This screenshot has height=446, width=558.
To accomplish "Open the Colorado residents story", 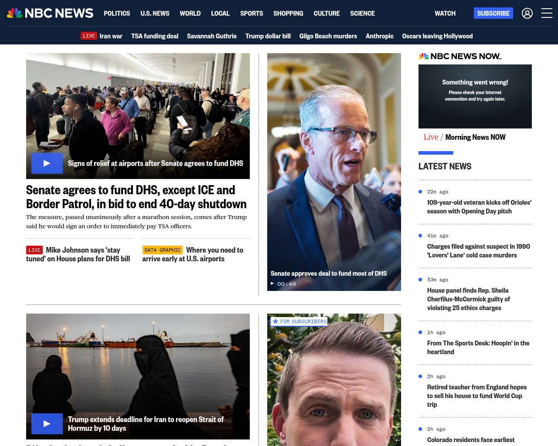I will tap(471, 440).
